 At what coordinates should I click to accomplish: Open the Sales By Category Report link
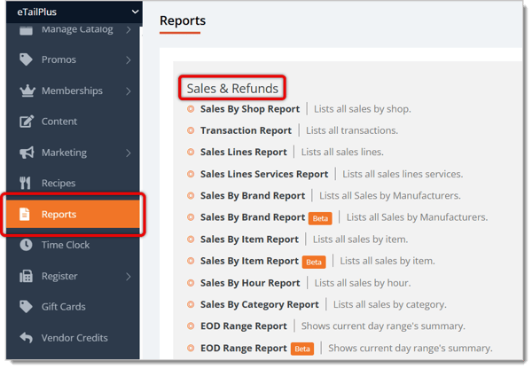pos(259,304)
